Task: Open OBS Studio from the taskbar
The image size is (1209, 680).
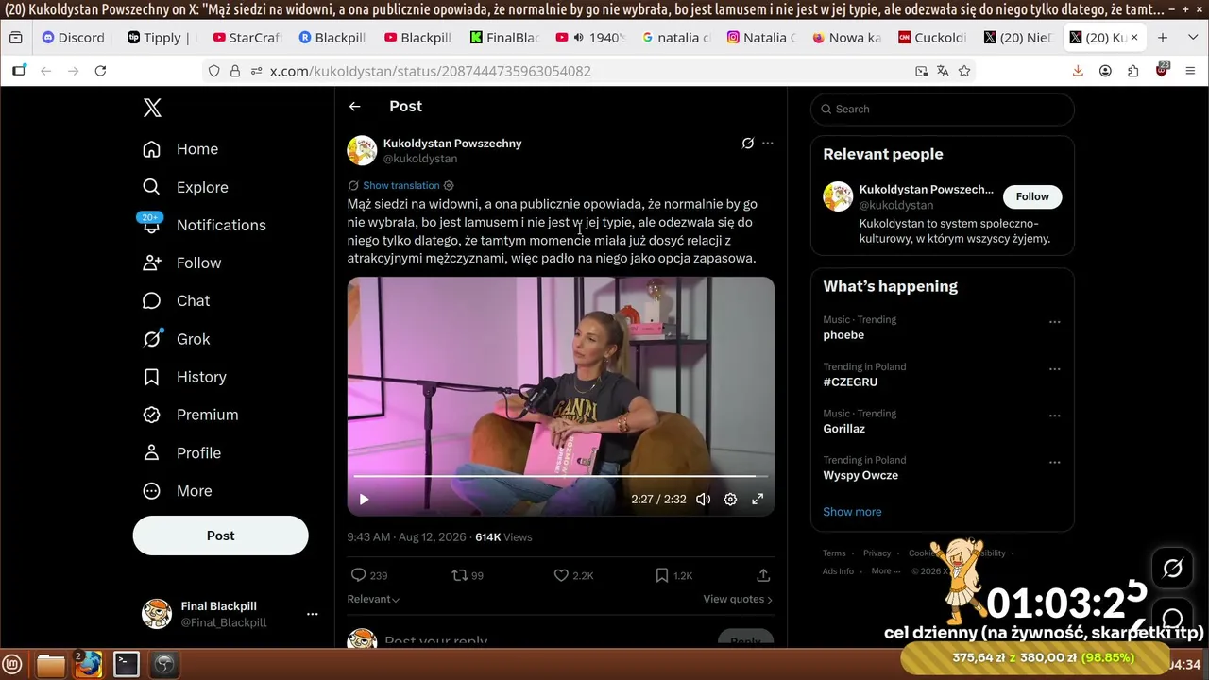Action: [164, 665]
